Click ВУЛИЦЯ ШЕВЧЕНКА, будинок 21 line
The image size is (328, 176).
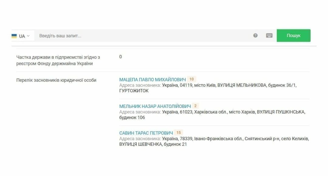153,144
